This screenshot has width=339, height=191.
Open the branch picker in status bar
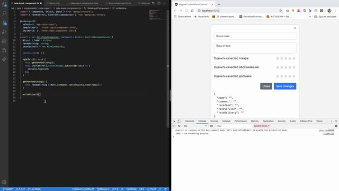click(x=8, y=189)
